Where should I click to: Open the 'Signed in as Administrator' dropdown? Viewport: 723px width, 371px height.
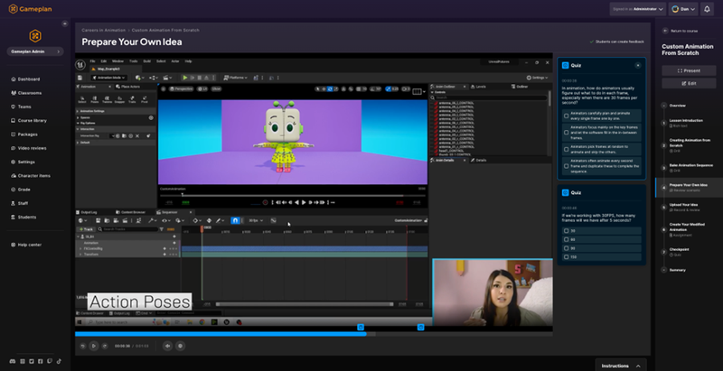click(x=638, y=9)
